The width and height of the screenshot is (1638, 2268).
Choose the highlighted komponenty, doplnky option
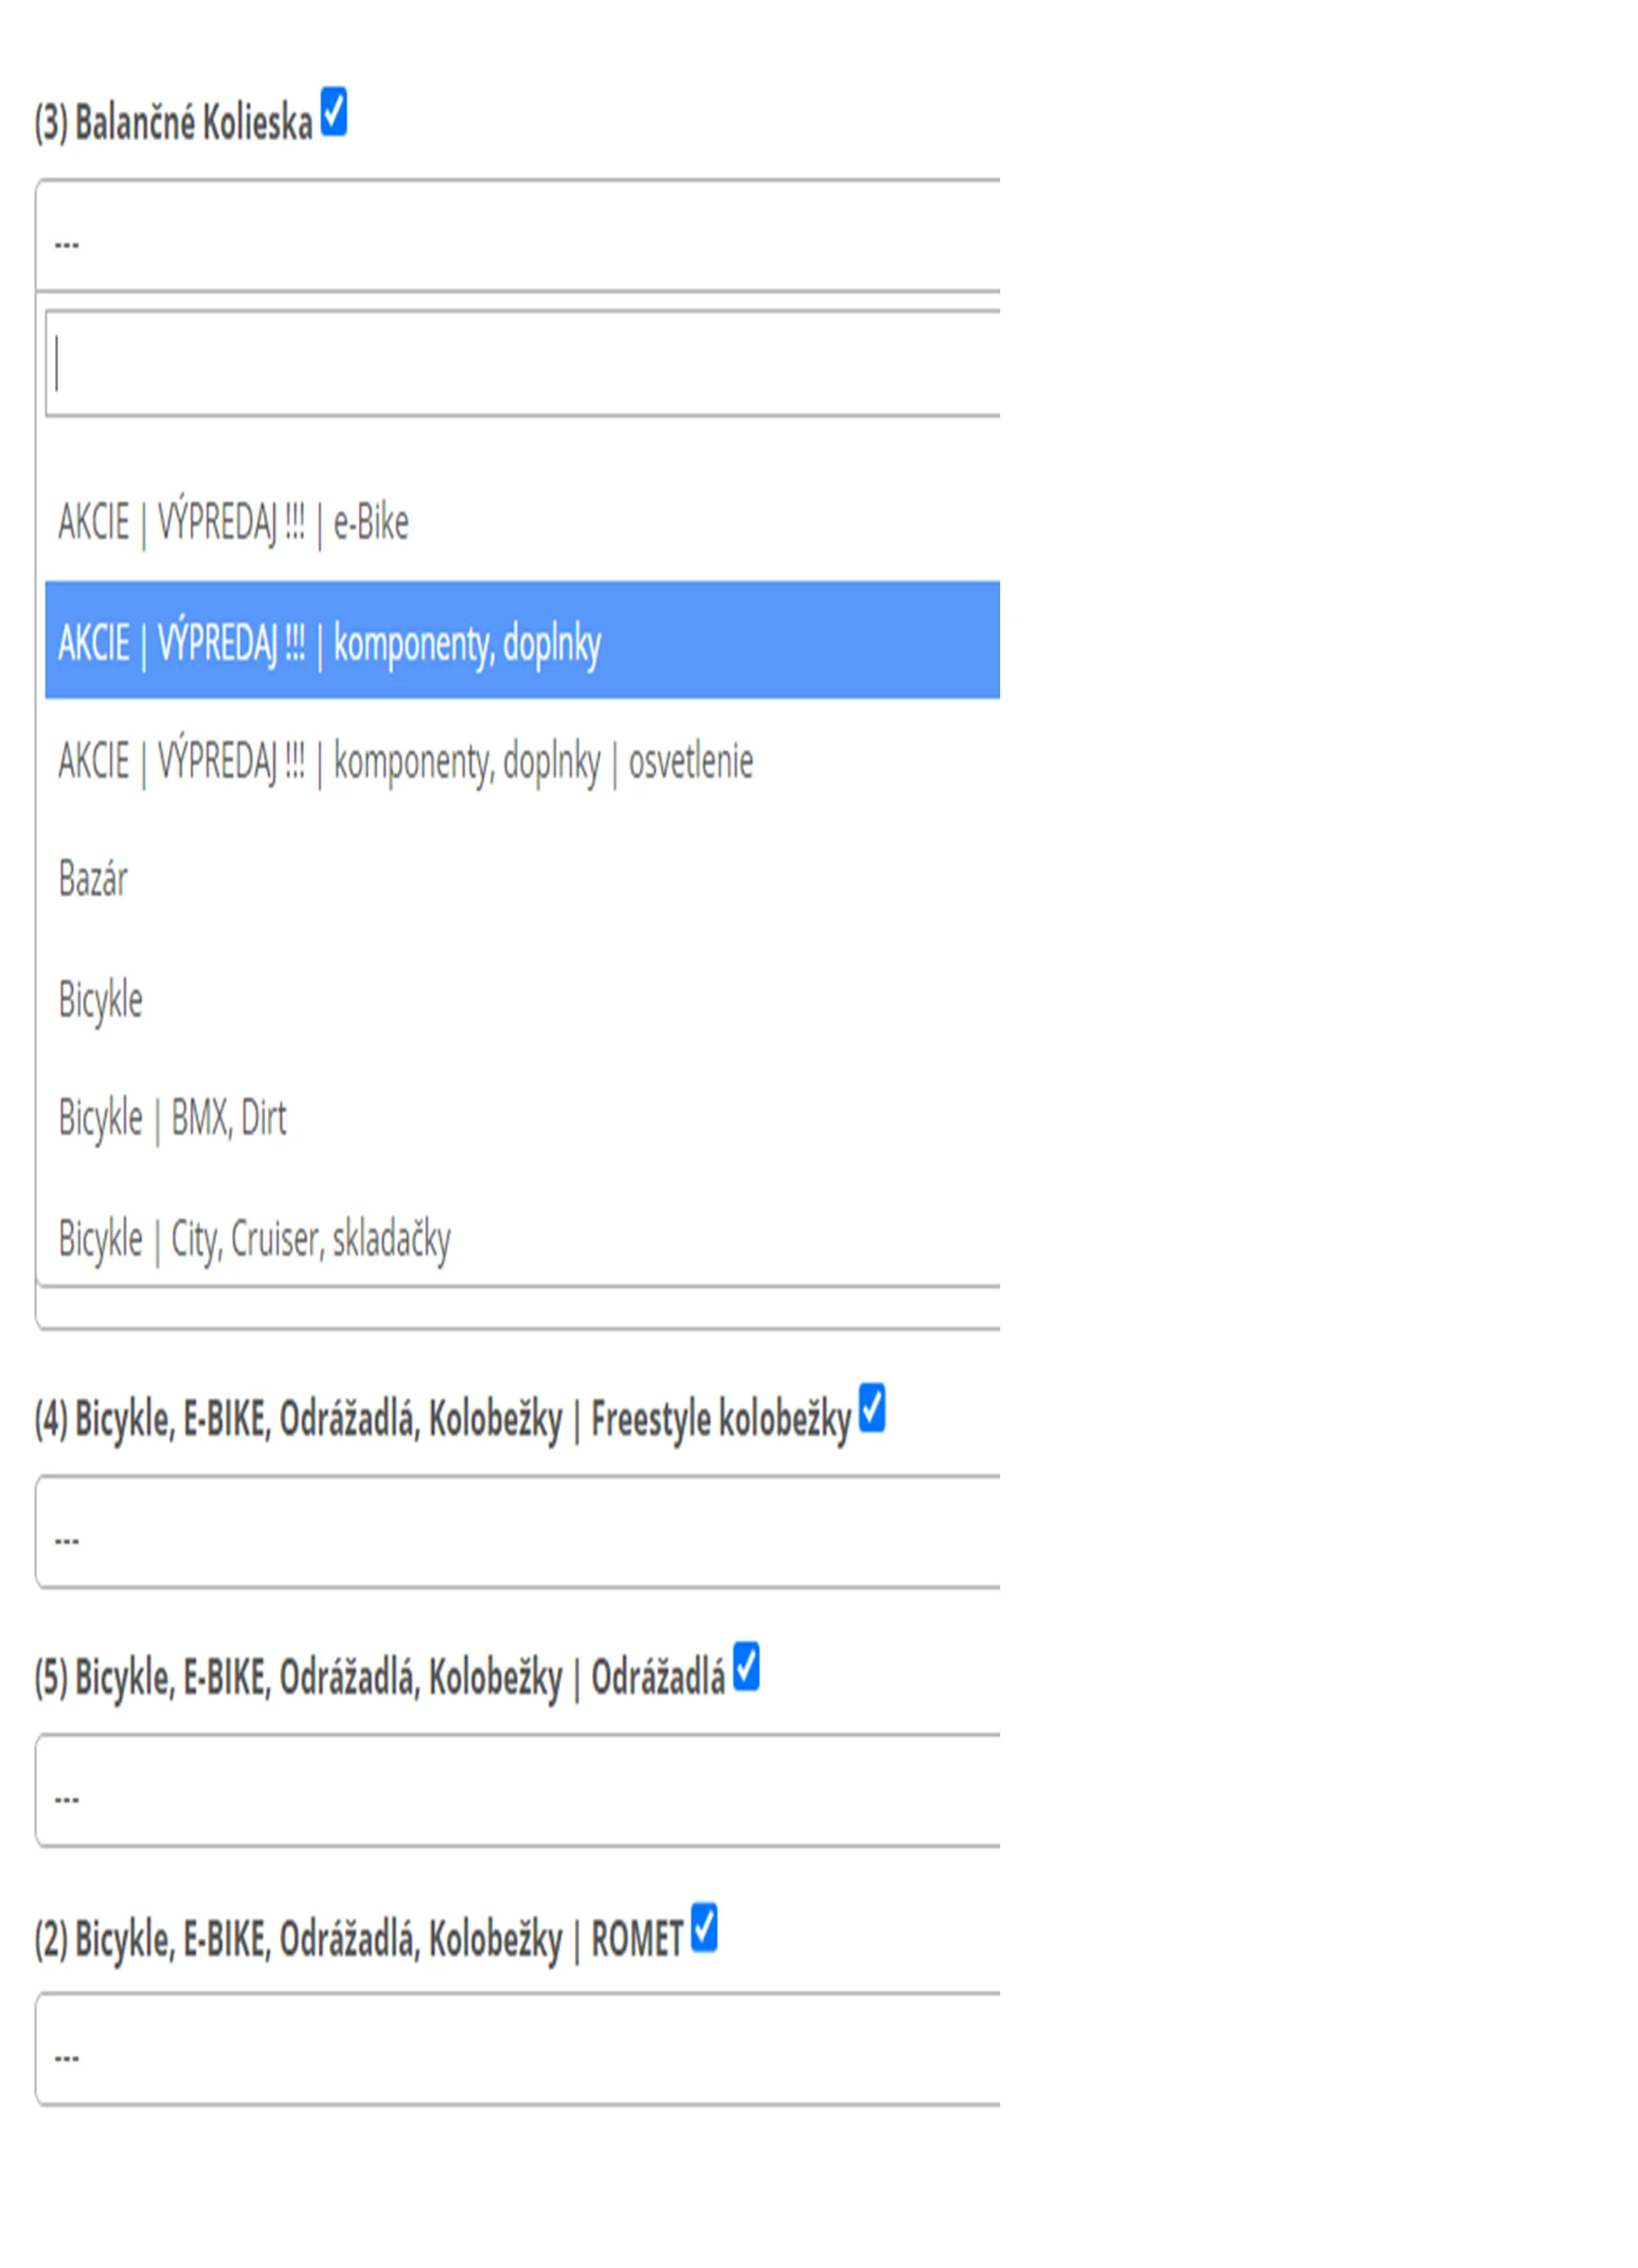coord(330,641)
